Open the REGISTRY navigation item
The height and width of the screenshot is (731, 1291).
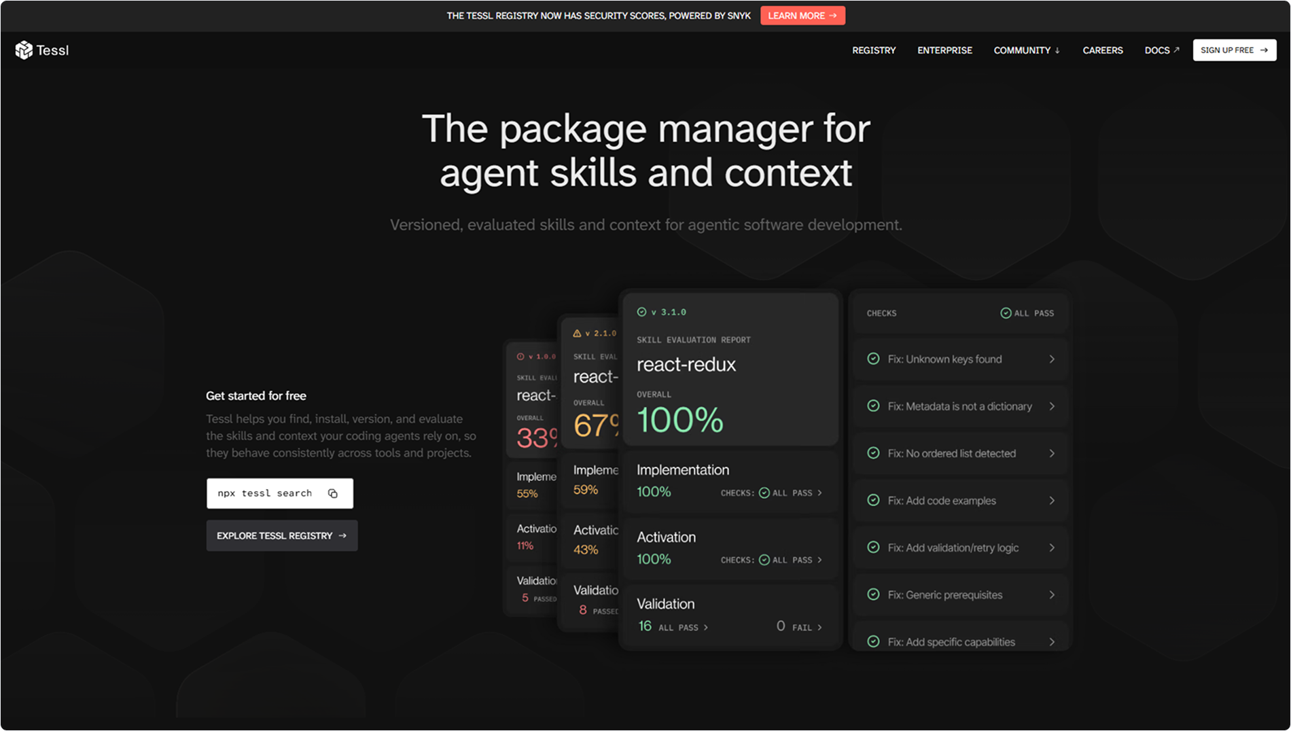click(874, 50)
